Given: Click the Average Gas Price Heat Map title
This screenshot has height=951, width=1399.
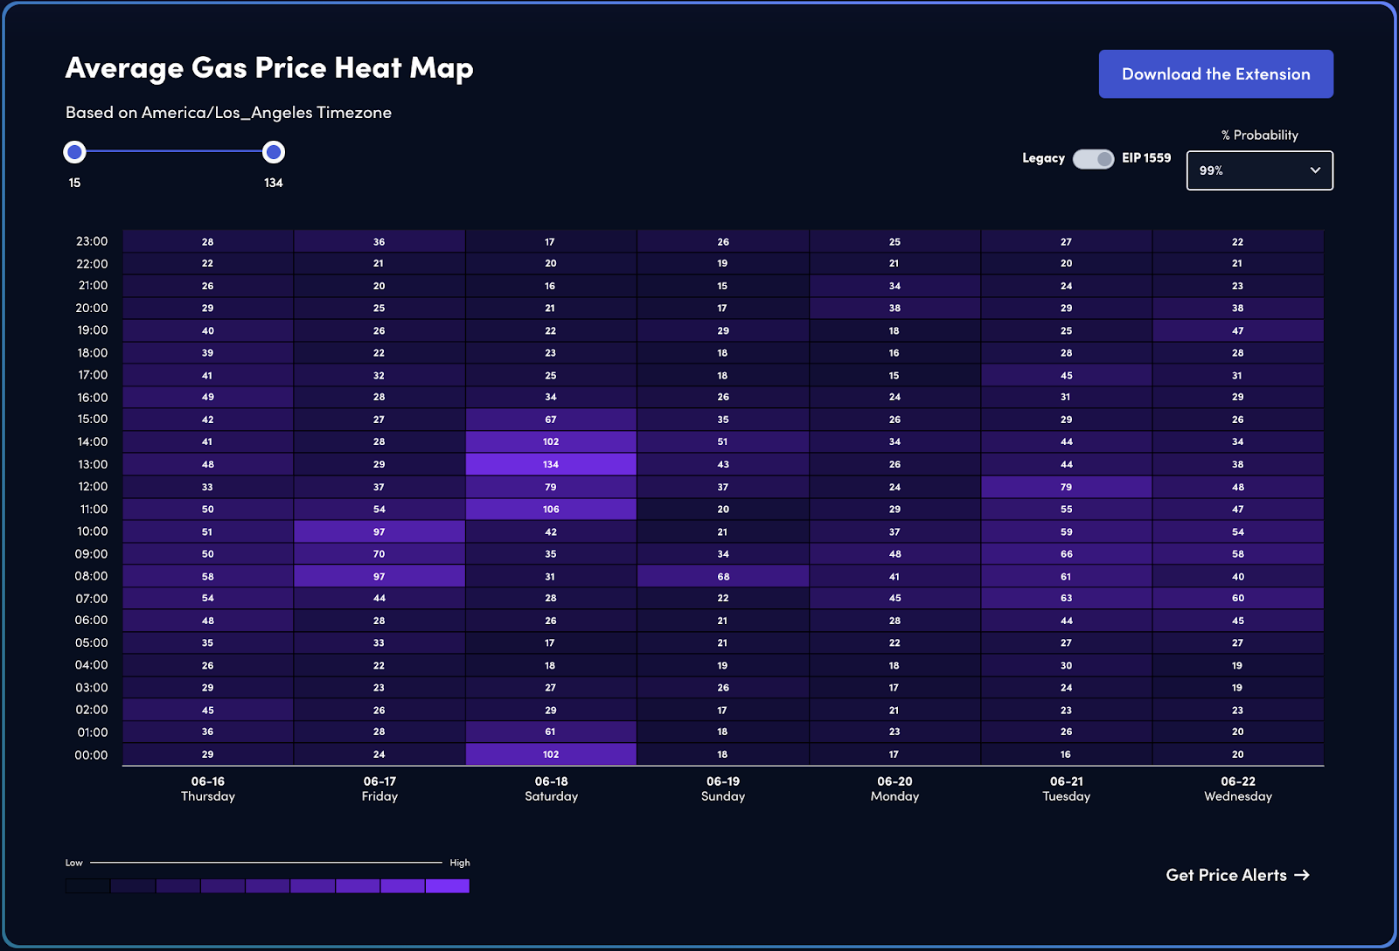Looking at the screenshot, I should pos(268,68).
